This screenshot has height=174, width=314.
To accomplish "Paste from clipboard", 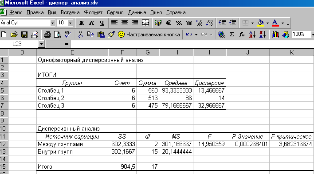I will pos(101,35).
